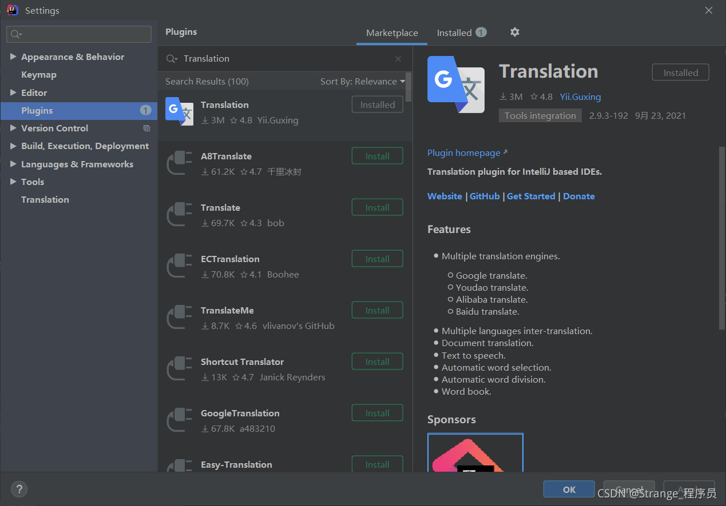Open Translation settings page in tree
This screenshot has width=726, height=506.
[x=45, y=200]
